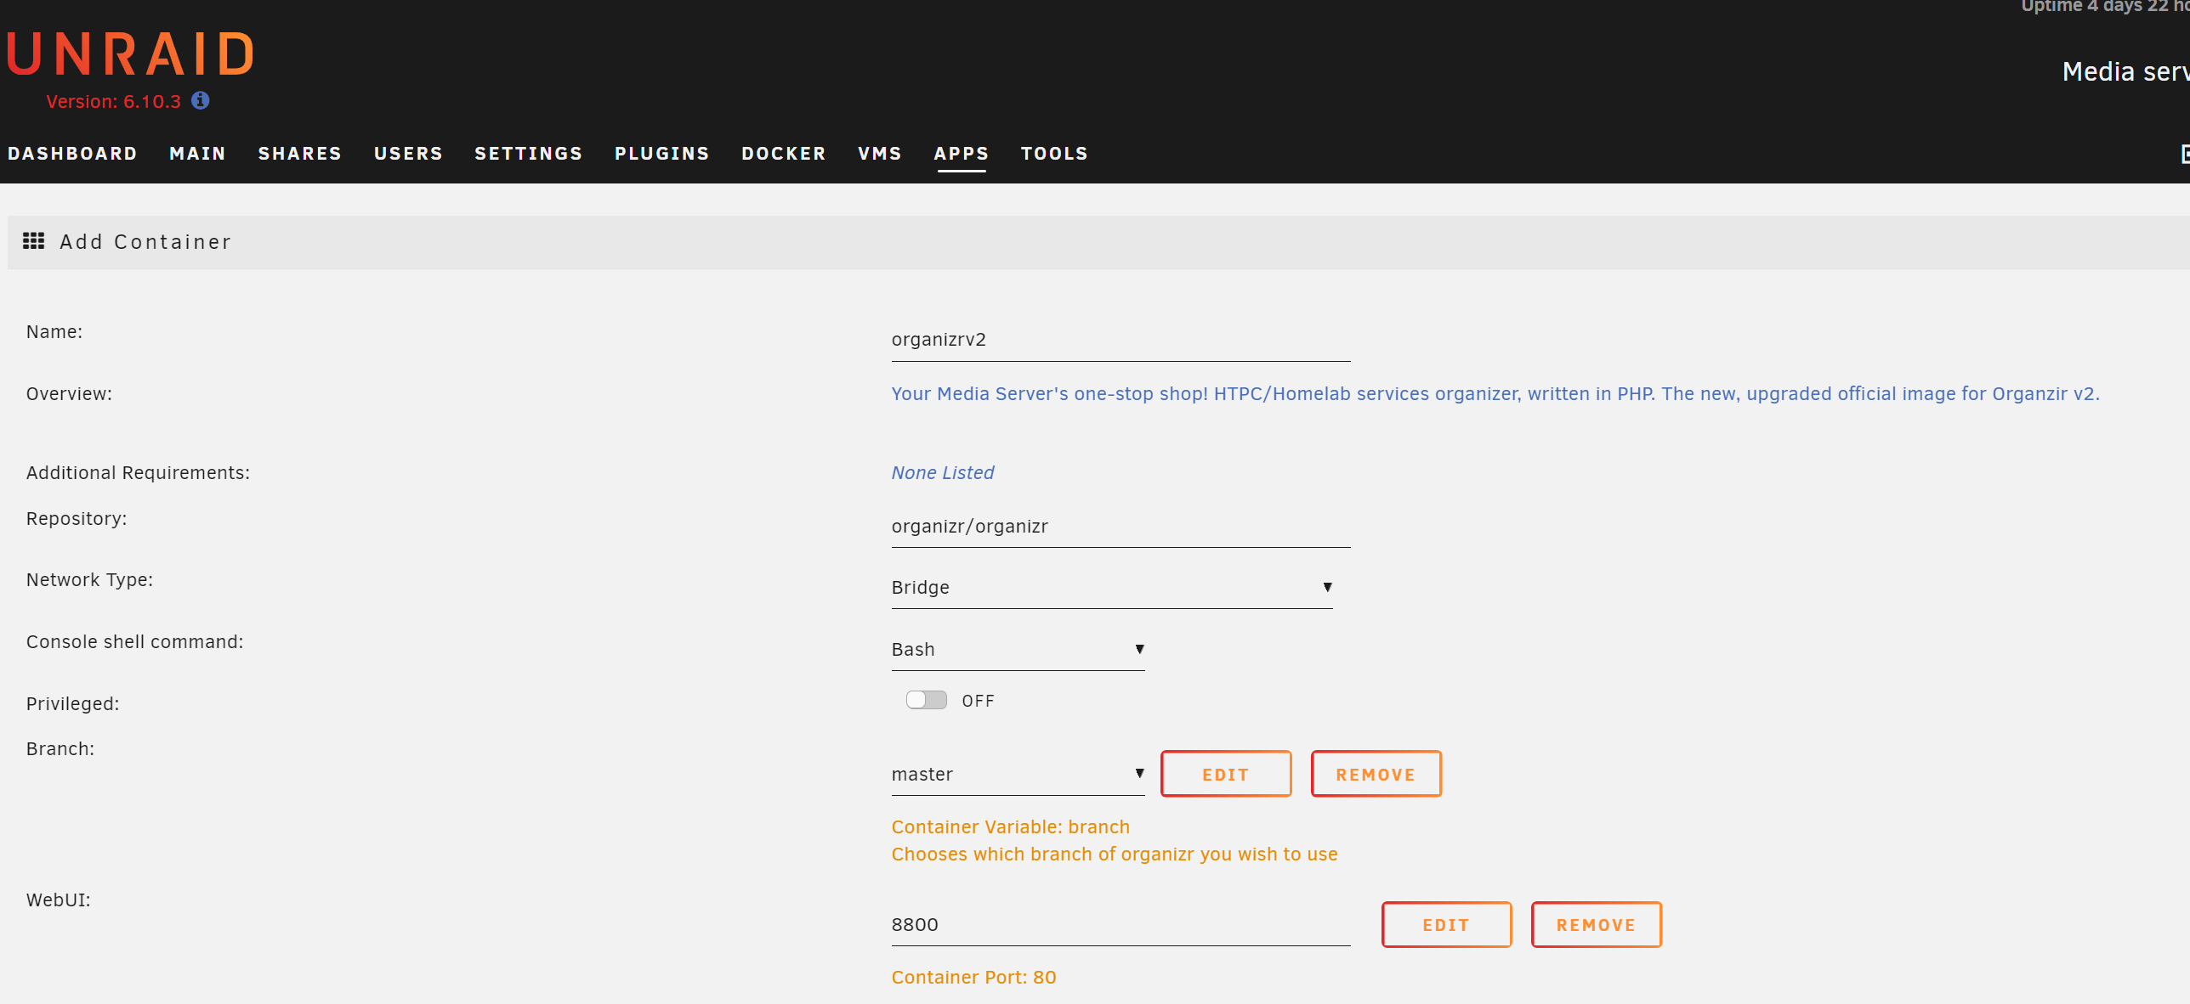Click the Repository input field
The height and width of the screenshot is (1004, 2190).
(x=1121, y=527)
